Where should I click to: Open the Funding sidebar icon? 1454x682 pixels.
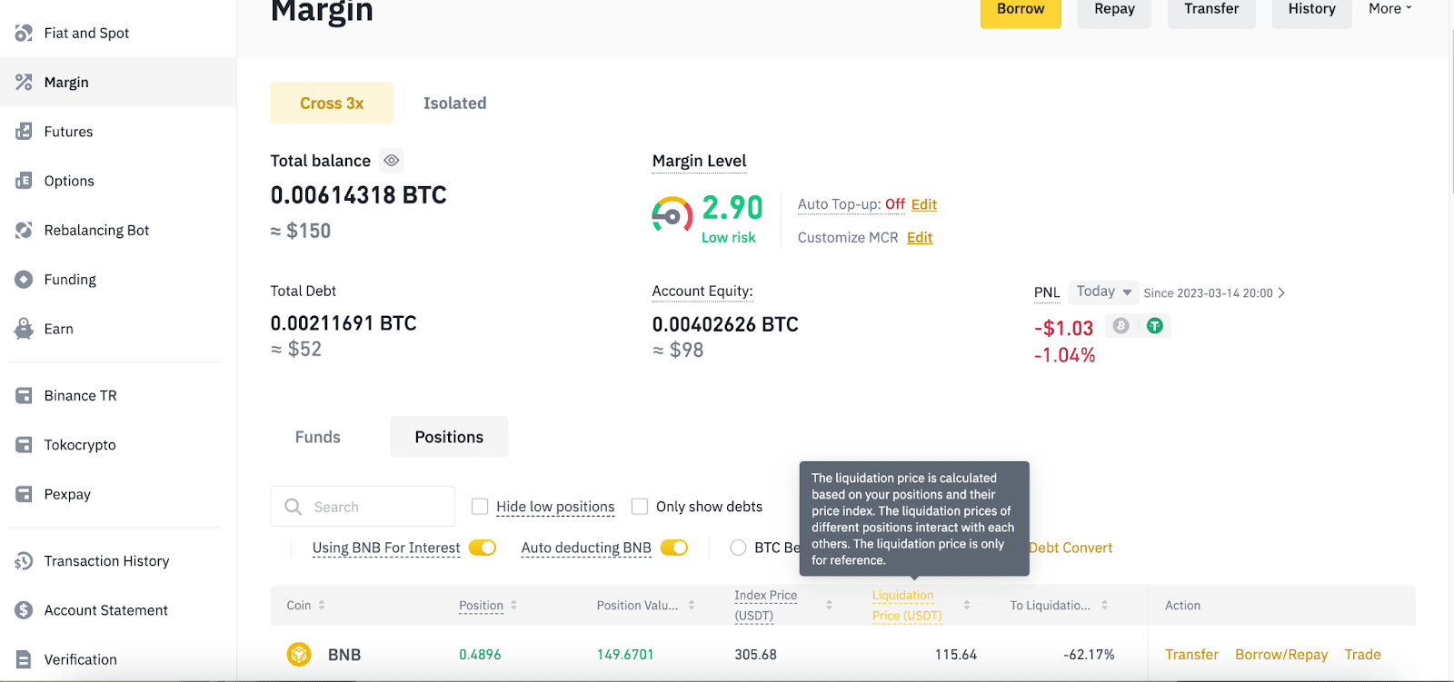coord(24,280)
